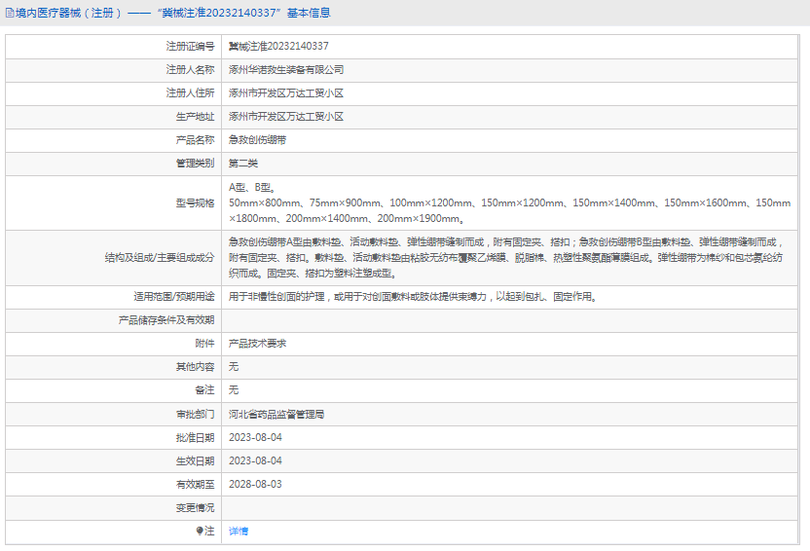Image resolution: width=810 pixels, height=551 pixels.
Task: Click the expiry date 2028-08-03
Action: (255, 485)
